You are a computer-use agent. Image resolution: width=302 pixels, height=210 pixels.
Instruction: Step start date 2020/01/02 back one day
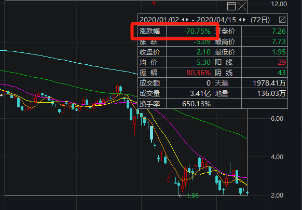click(x=183, y=20)
